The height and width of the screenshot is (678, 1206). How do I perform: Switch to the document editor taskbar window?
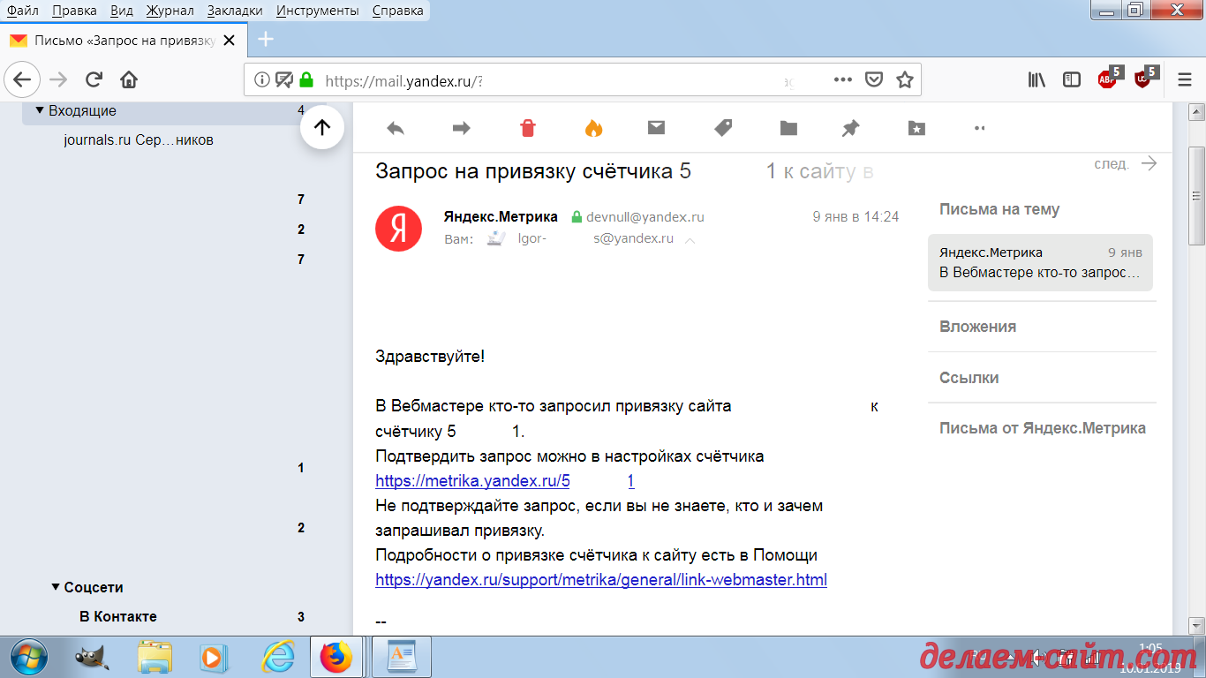tap(402, 657)
